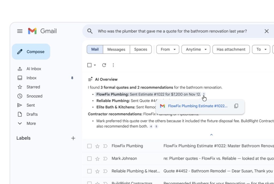Click the Drafts page icon in sidebar
274x184 pixels.
pos(20,114)
